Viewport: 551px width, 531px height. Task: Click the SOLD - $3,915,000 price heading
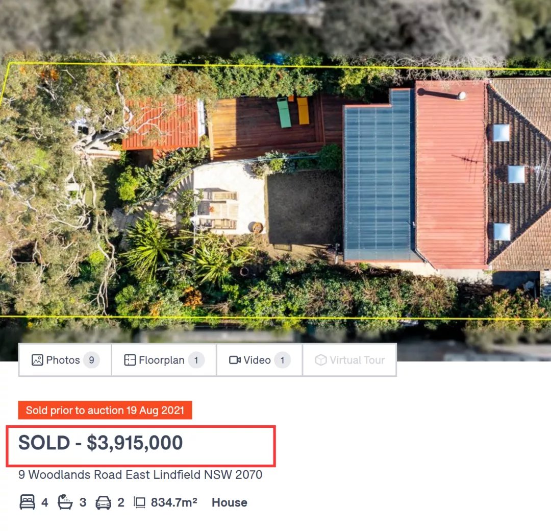(x=101, y=442)
